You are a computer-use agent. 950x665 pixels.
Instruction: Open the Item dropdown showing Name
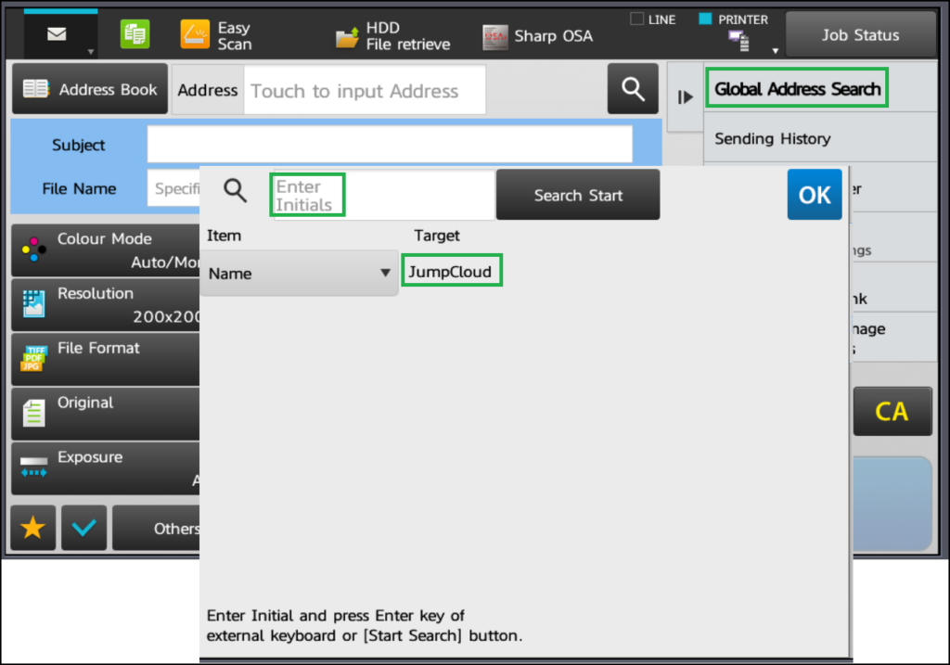299,273
